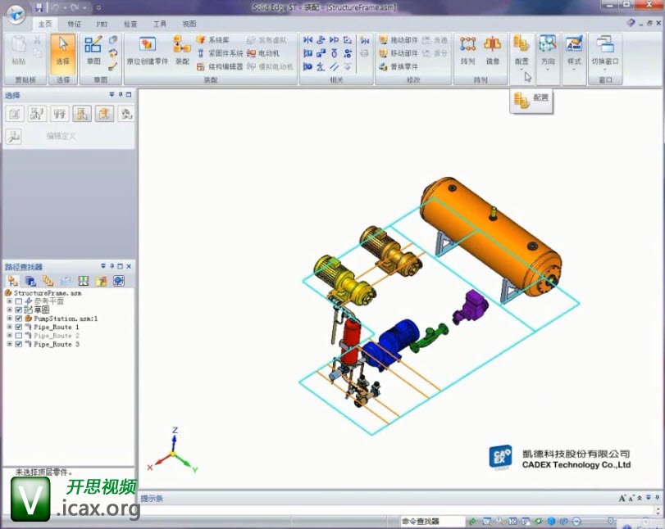Screen dimensions: 665x529
Task: Click the 命令查找器 command finder field
Action: click(431, 522)
